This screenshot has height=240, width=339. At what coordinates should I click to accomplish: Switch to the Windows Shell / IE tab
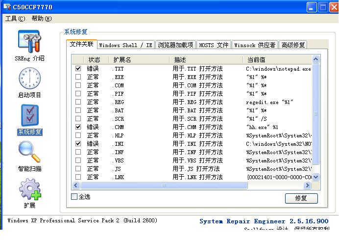[x=125, y=45]
